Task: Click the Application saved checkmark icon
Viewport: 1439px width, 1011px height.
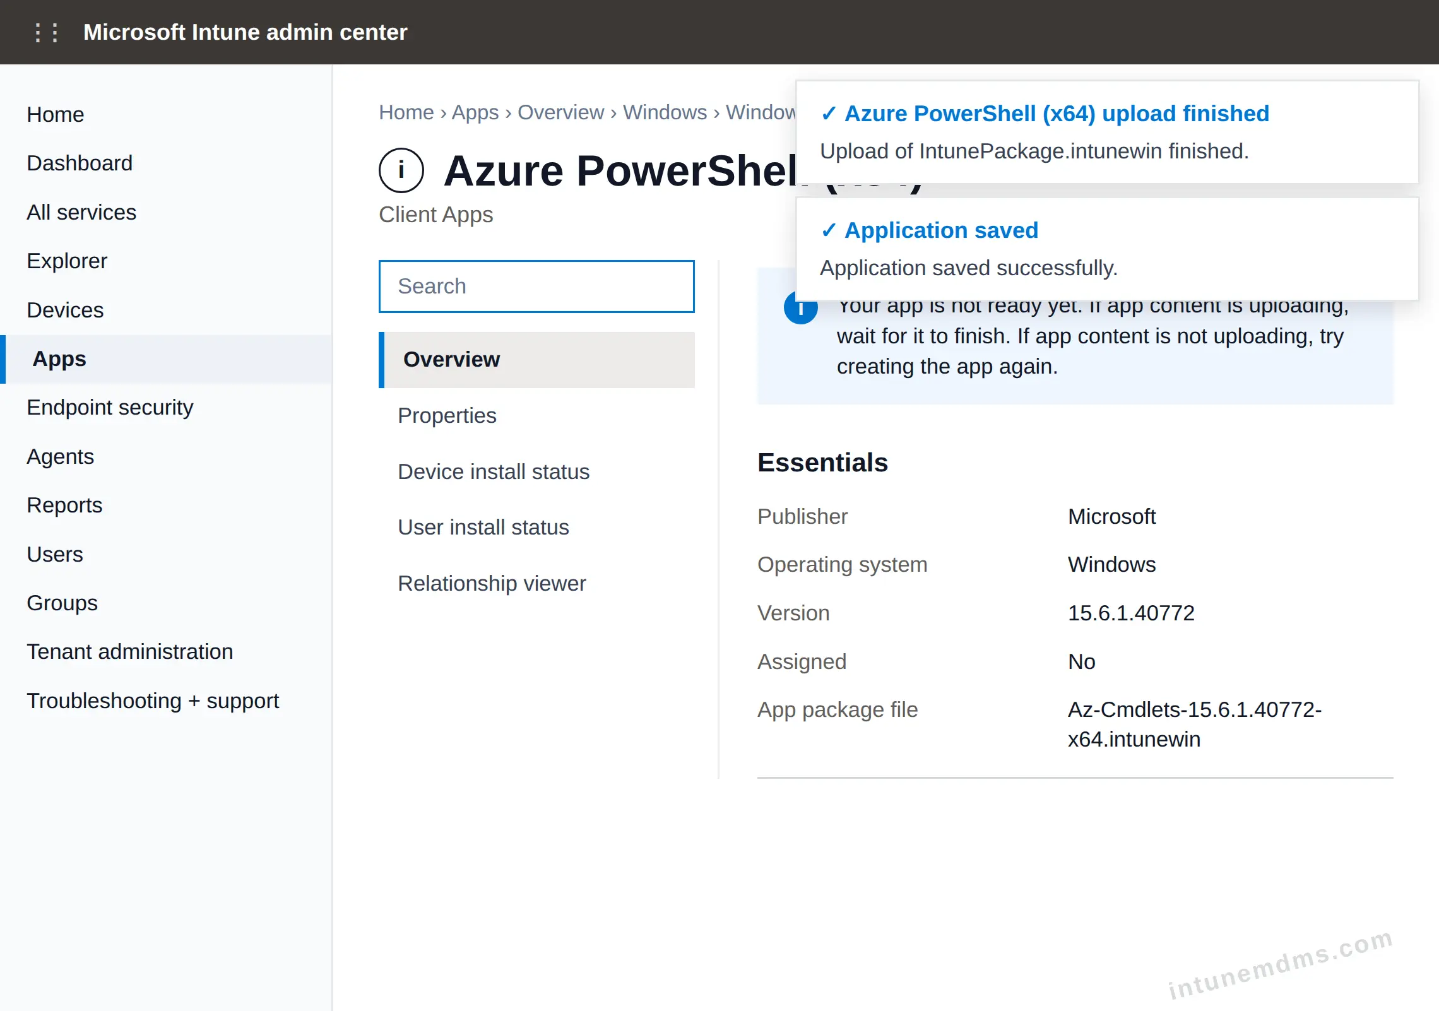Action: point(829,230)
